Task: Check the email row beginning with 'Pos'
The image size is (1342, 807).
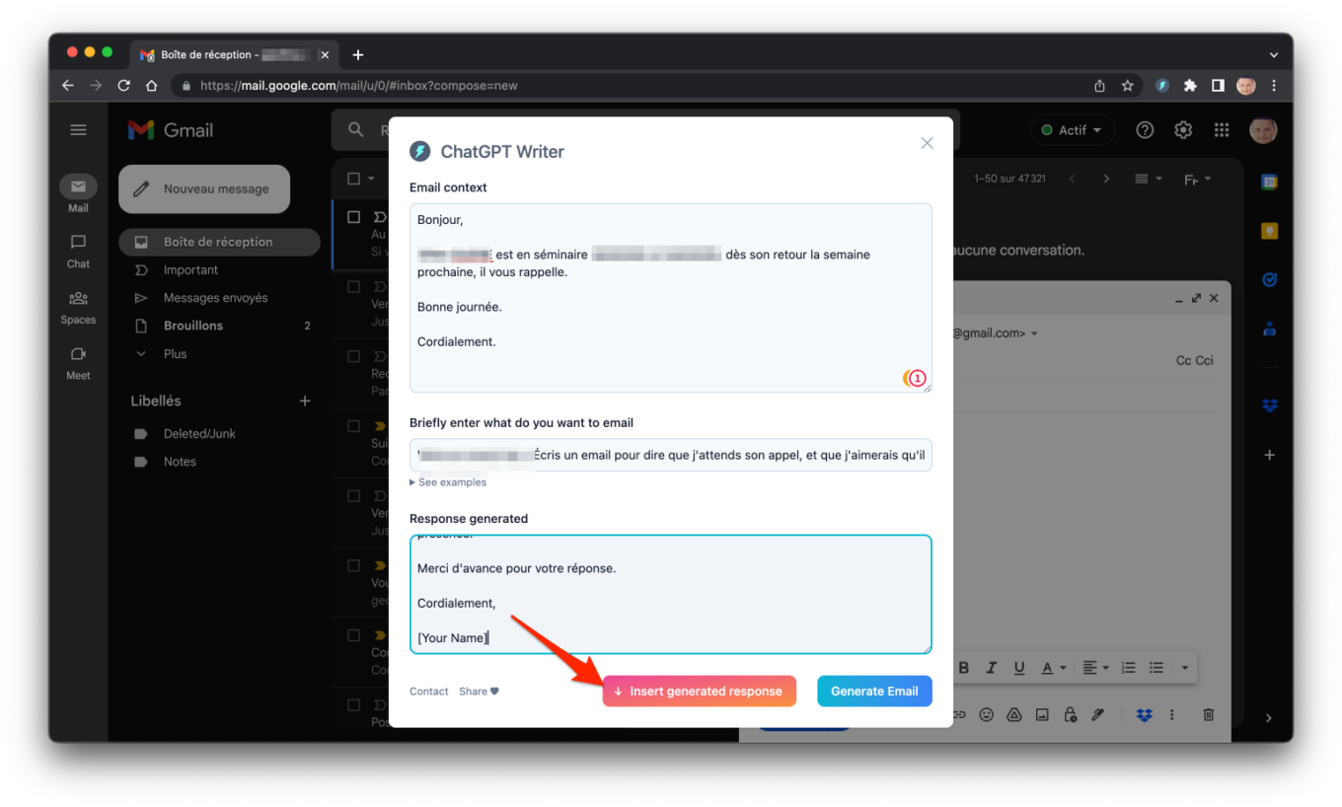Action: [354, 705]
